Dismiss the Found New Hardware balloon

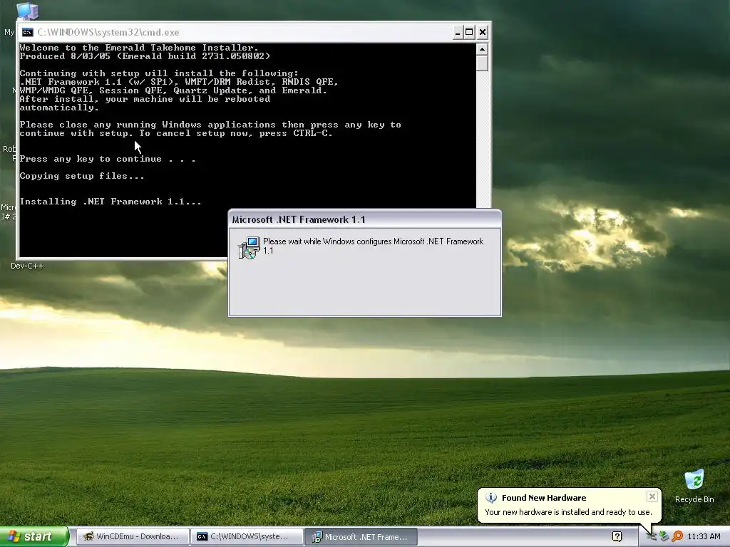(652, 496)
